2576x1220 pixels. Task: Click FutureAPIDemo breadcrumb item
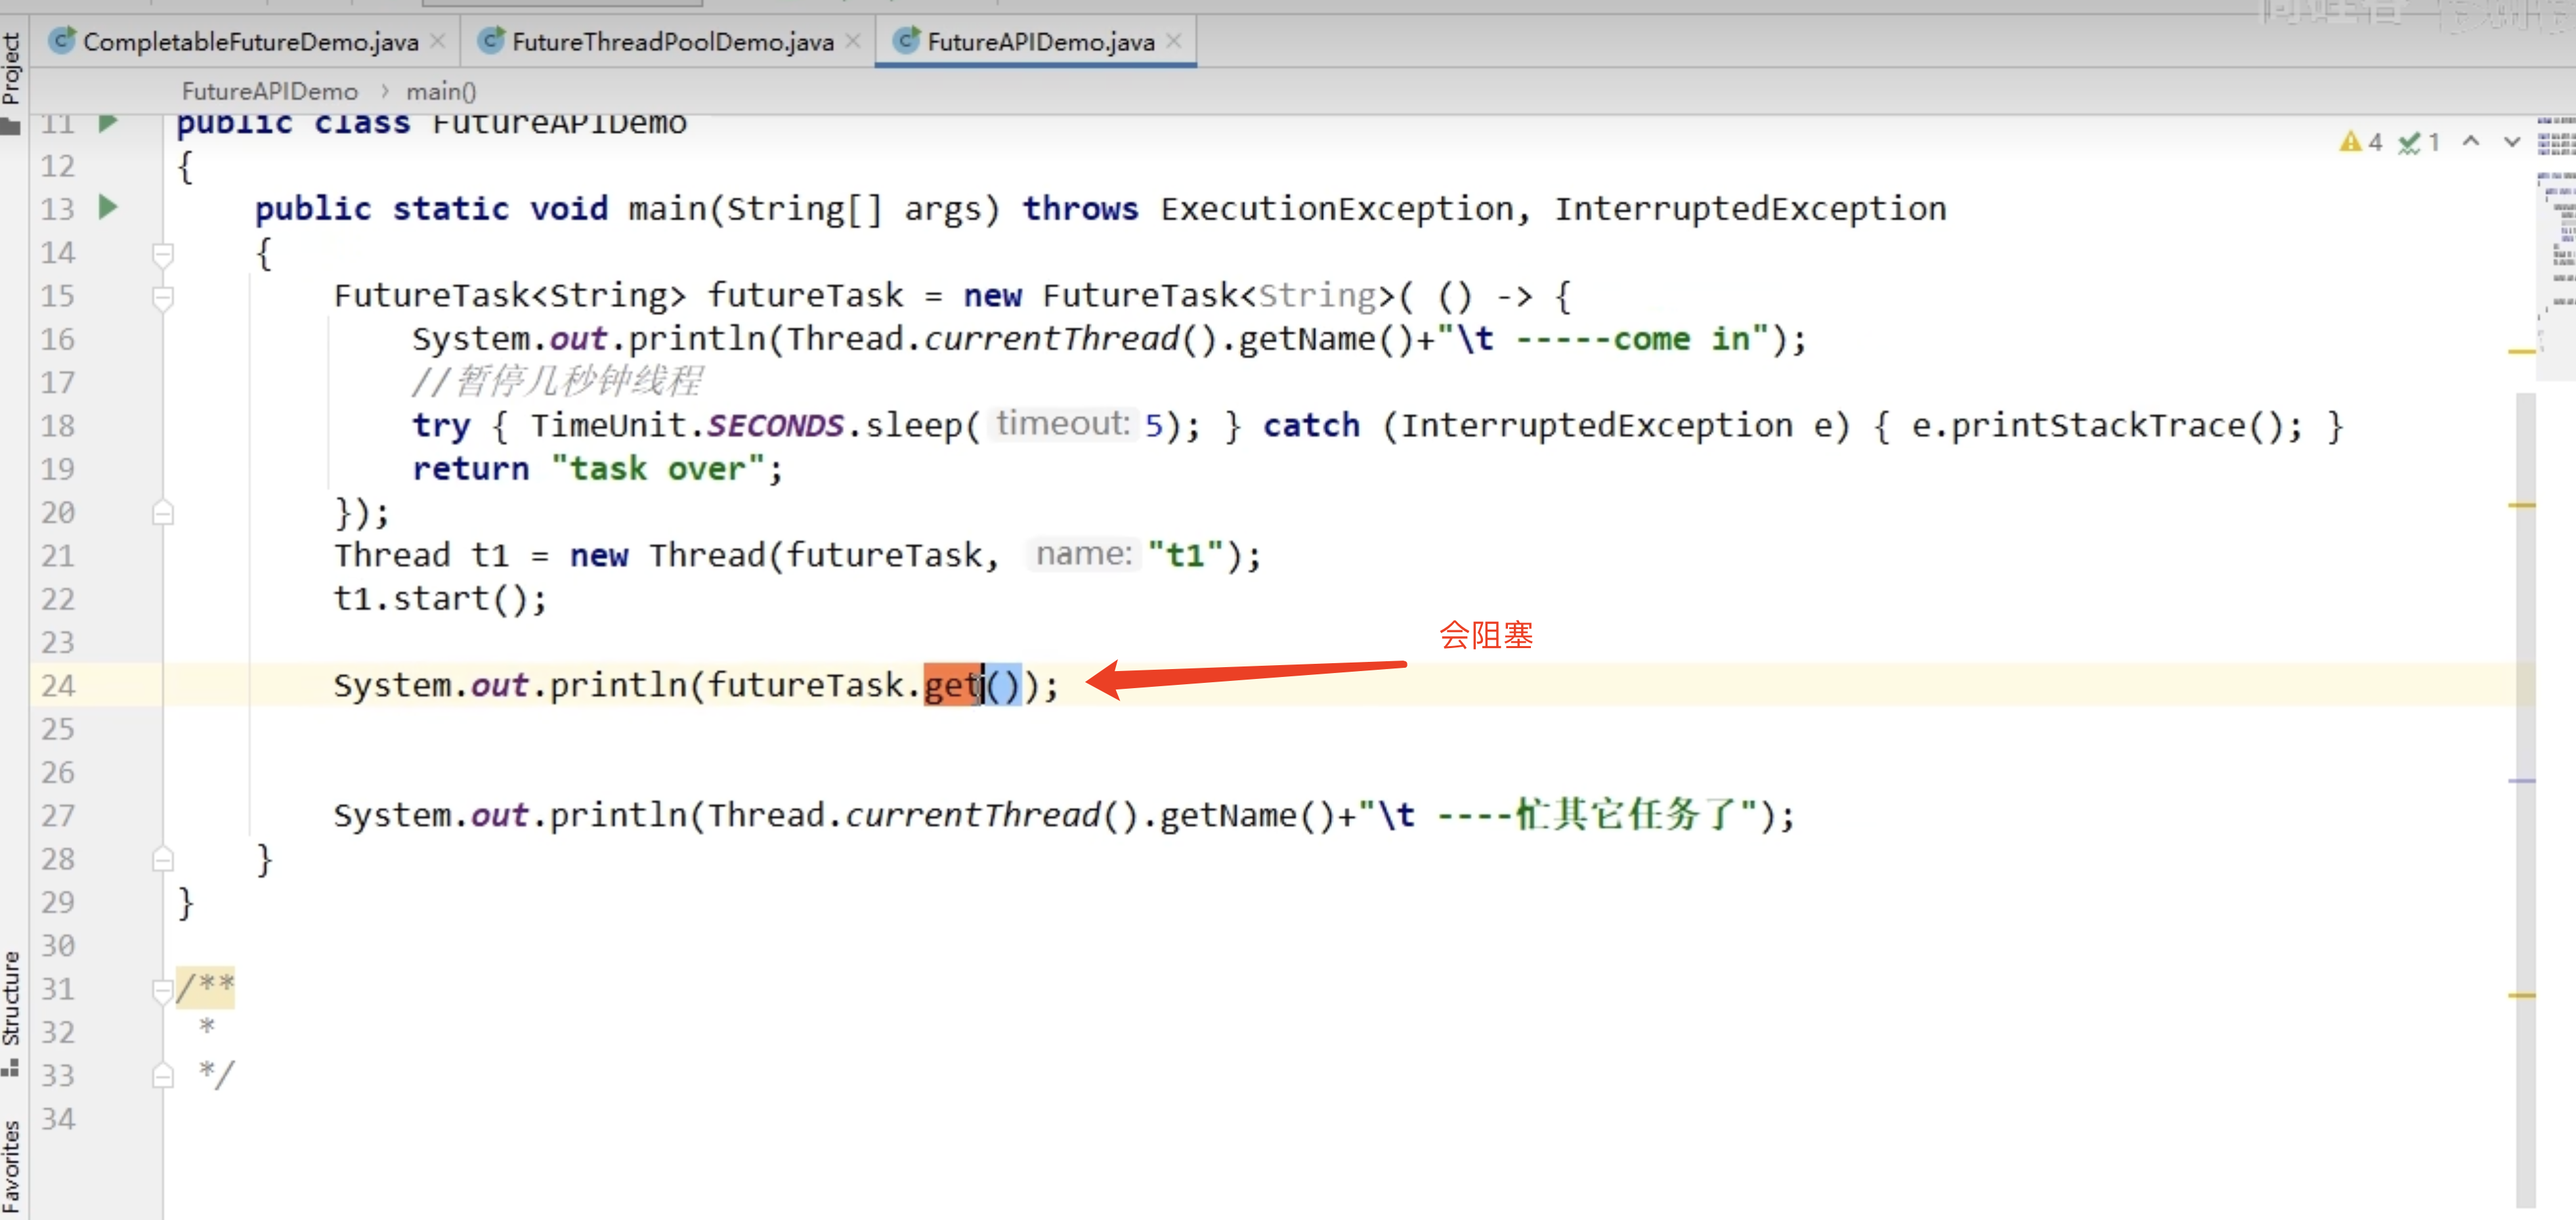(269, 91)
